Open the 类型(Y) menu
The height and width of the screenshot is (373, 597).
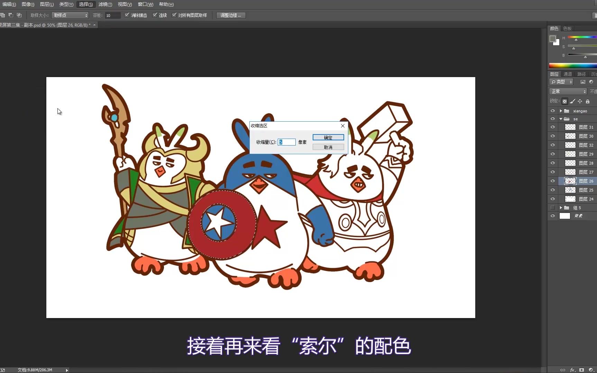(x=66, y=4)
